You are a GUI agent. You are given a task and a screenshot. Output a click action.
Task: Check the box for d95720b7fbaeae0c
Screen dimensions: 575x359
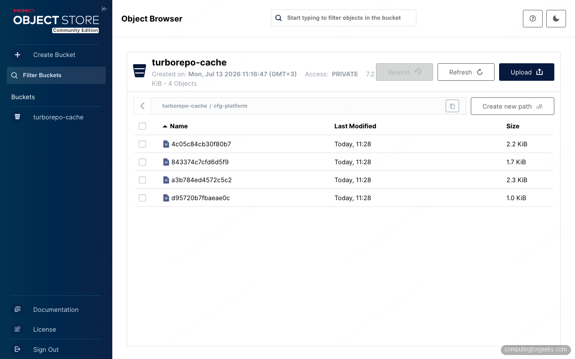[142, 198]
